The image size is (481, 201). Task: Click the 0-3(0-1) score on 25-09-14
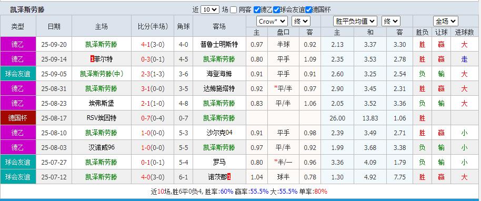(x=153, y=59)
